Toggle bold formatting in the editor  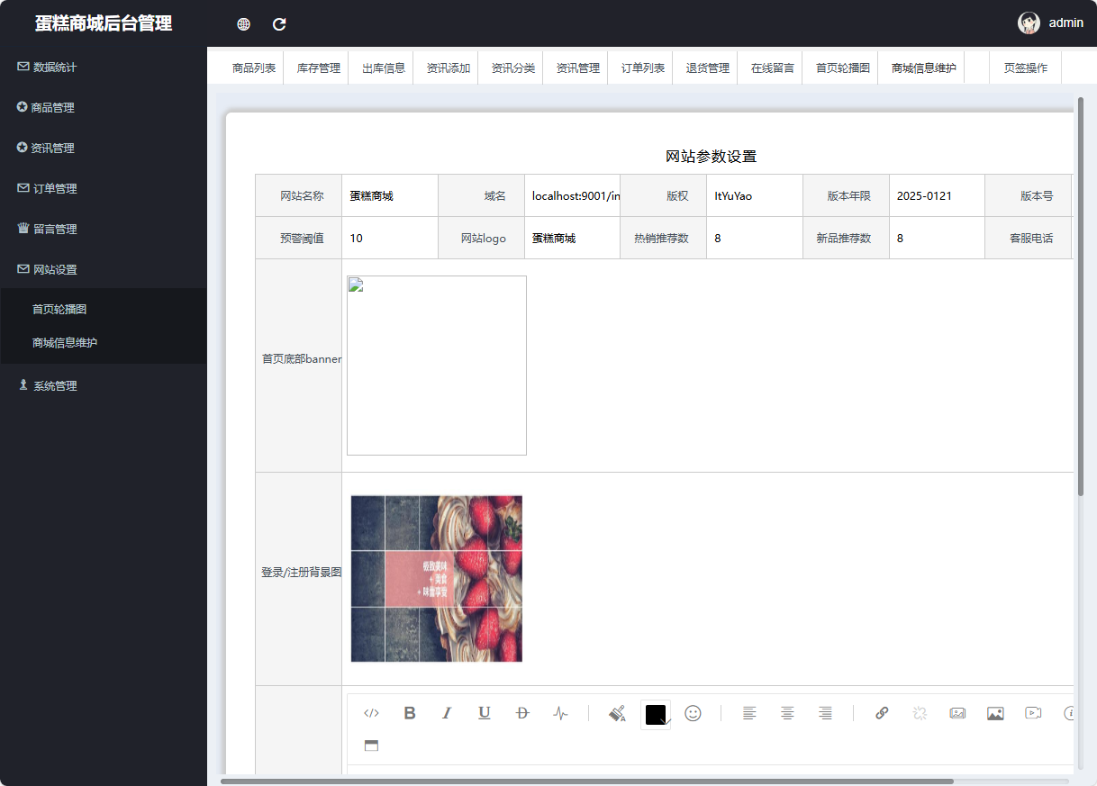click(409, 713)
